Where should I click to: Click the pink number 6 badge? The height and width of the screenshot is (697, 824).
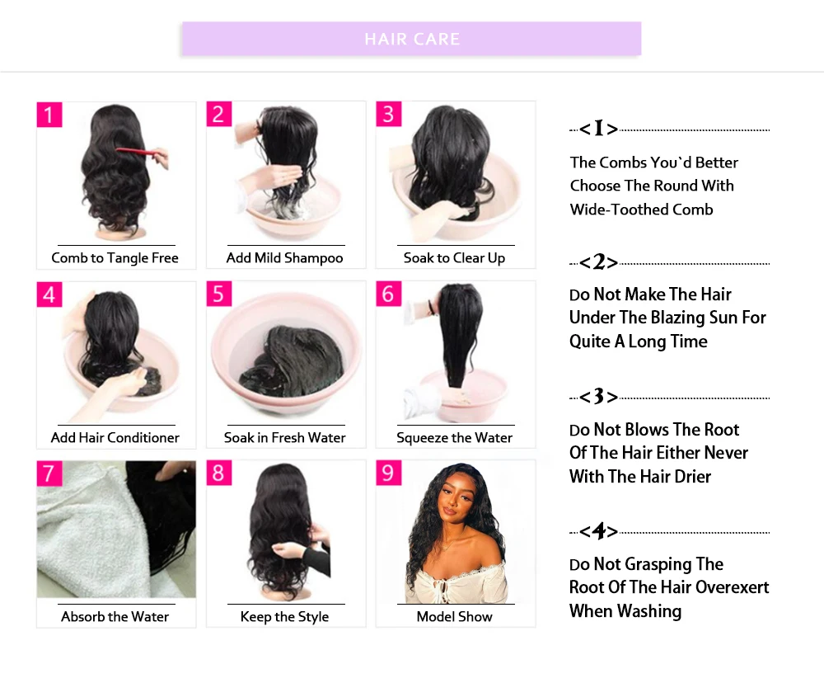388,294
